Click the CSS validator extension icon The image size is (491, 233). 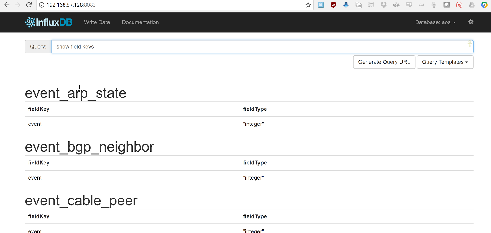[x=409, y=5]
